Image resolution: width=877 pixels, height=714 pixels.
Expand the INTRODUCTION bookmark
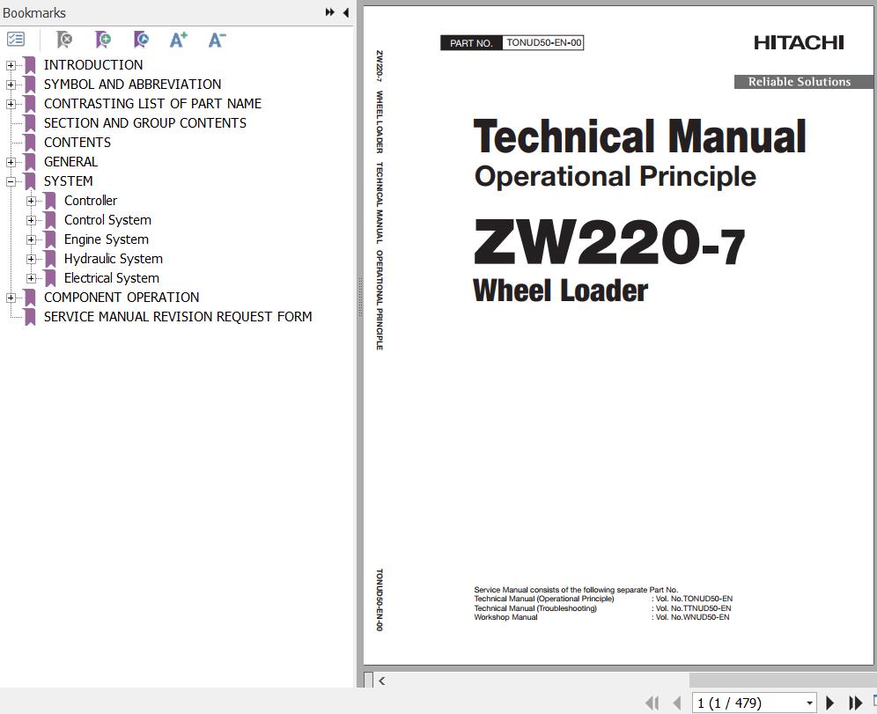tap(11, 65)
